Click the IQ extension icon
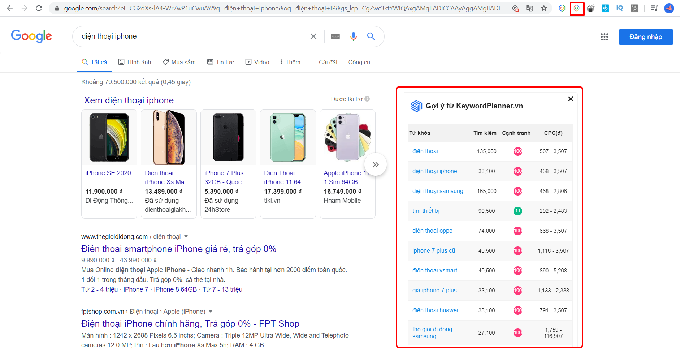 tap(620, 8)
